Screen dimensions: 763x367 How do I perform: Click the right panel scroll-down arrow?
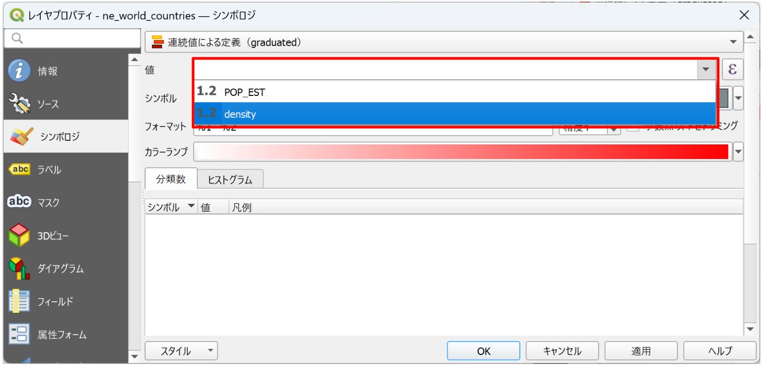(x=750, y=329)
